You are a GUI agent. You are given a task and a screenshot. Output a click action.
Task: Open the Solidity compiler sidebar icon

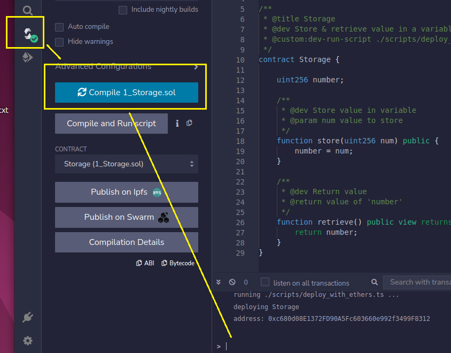tap(28, 34)
